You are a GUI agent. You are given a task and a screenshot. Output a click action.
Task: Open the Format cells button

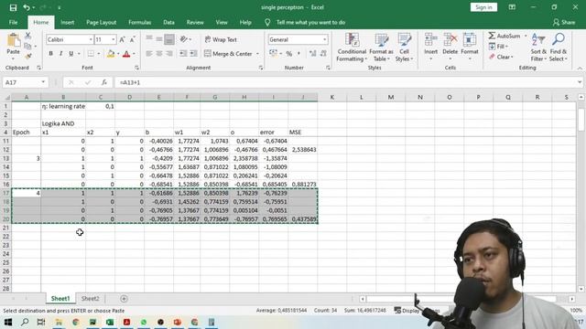pyautogui.click(x=470, y=47)
